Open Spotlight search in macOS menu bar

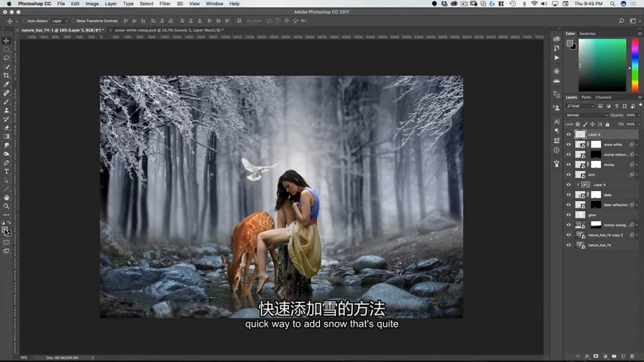tap(613, 4)
